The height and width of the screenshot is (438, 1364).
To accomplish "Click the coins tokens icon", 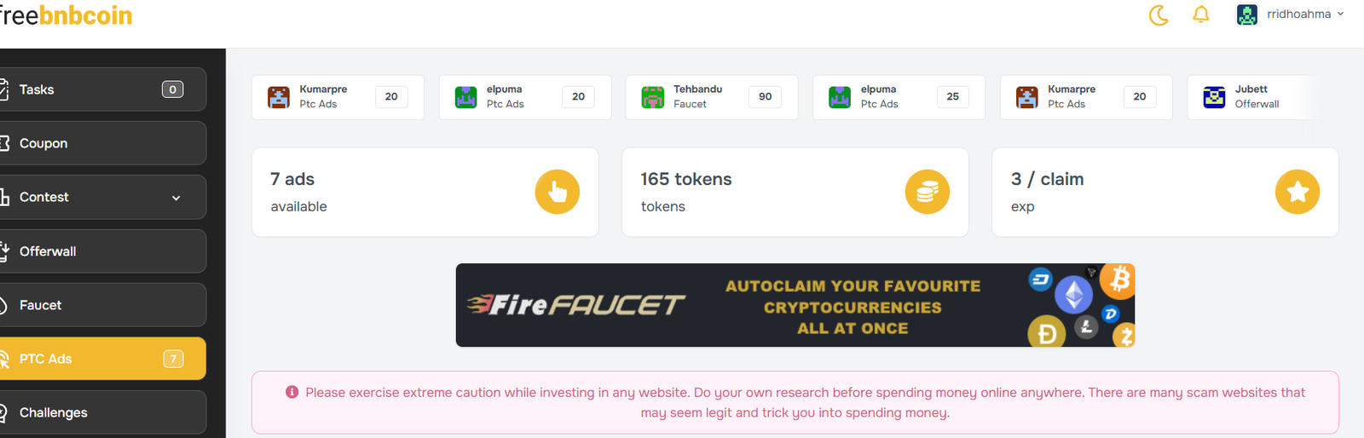I will tap(928, 192).
